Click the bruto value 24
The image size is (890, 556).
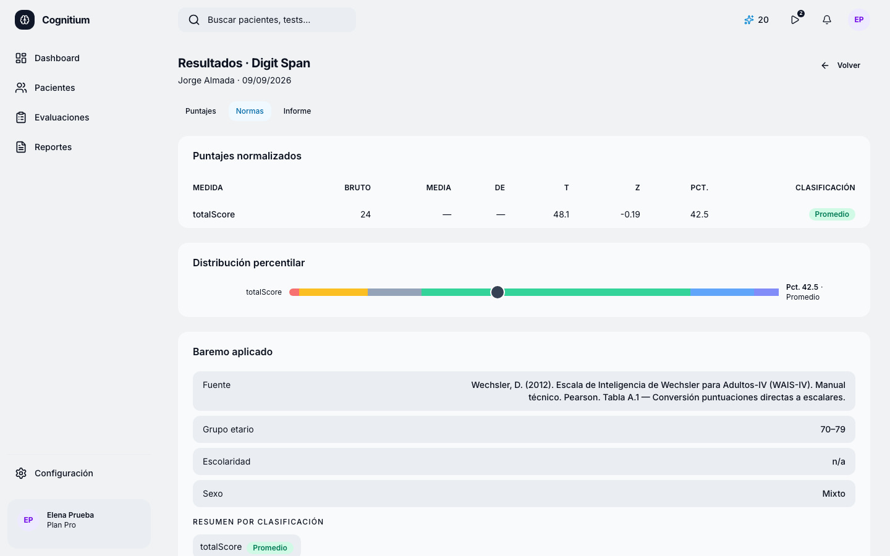365,214
